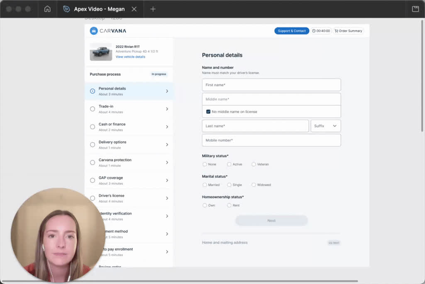Select Marital status Widowed
This screenshot has height=284, width=425.
point(254,185)
